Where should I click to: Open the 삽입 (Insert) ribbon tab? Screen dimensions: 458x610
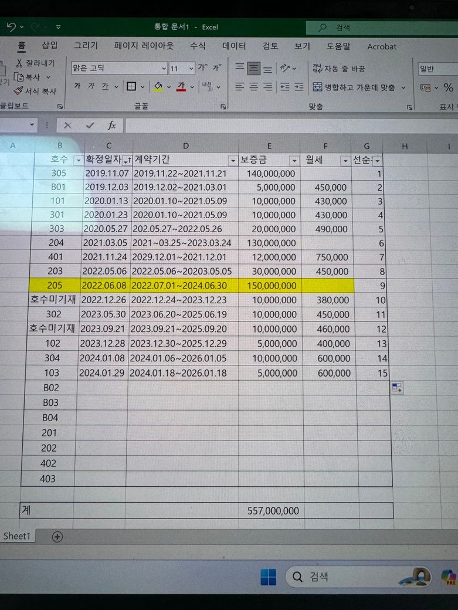(50, 46)
